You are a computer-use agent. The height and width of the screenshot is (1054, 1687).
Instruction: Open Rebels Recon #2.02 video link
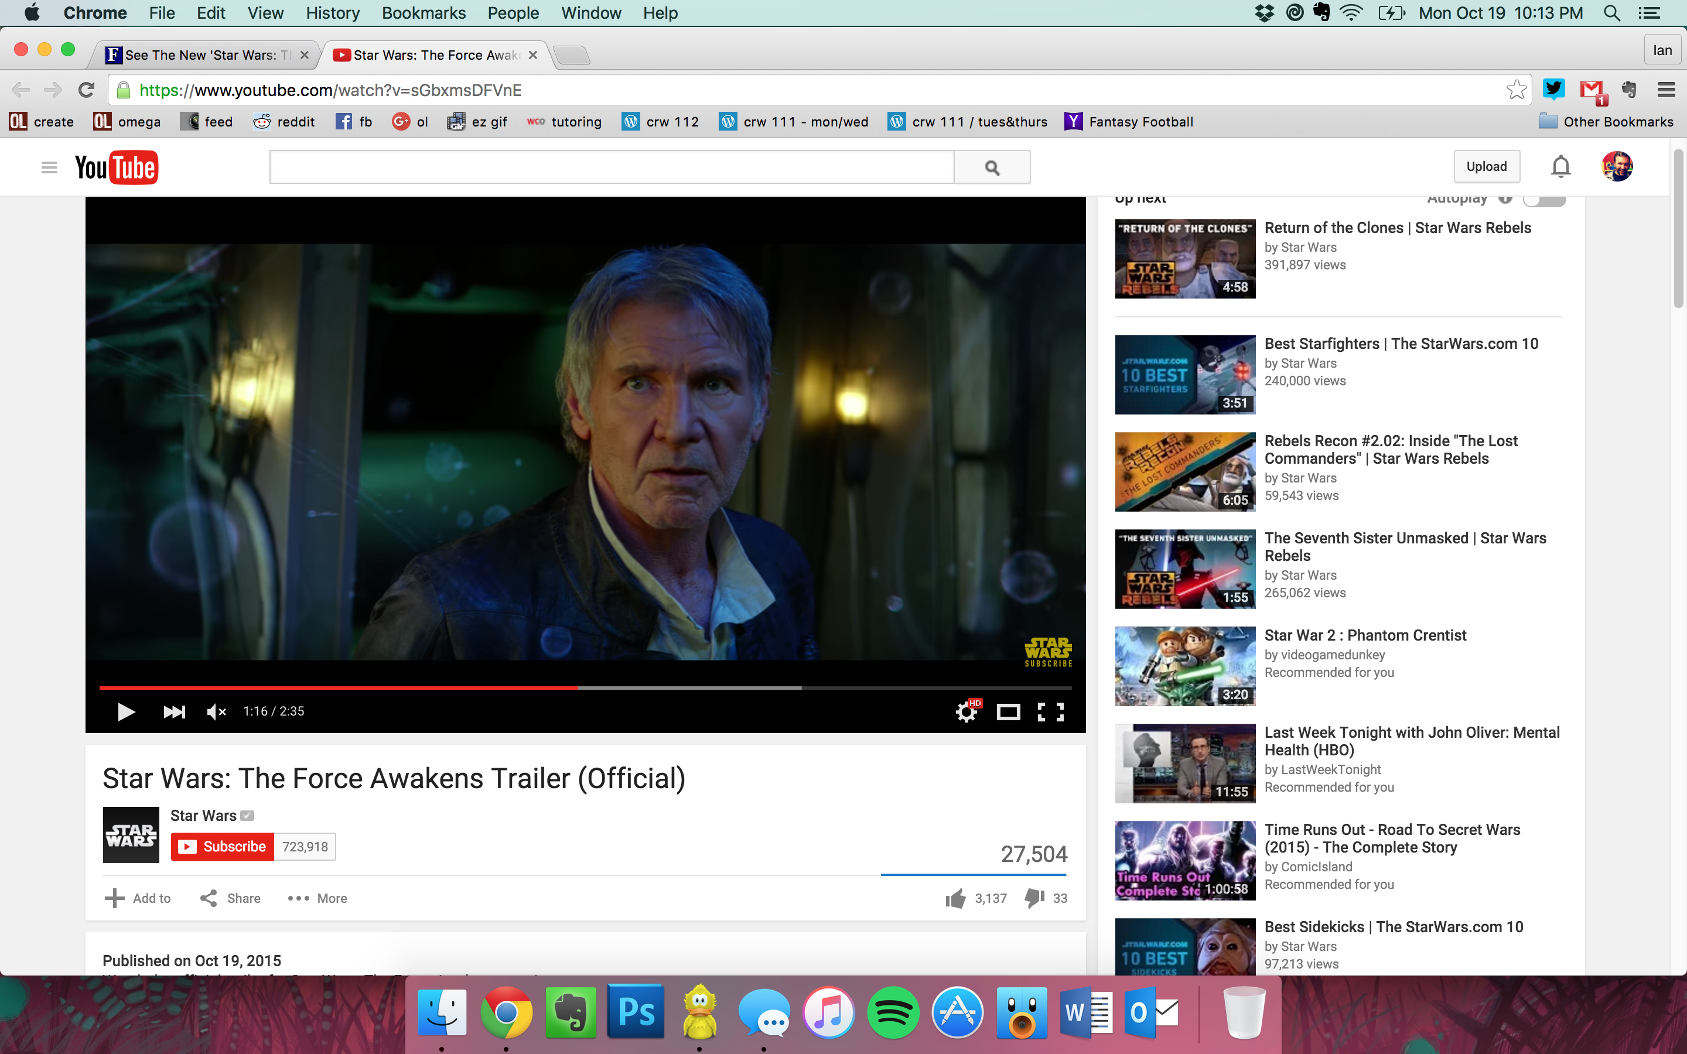point(1391,450)
